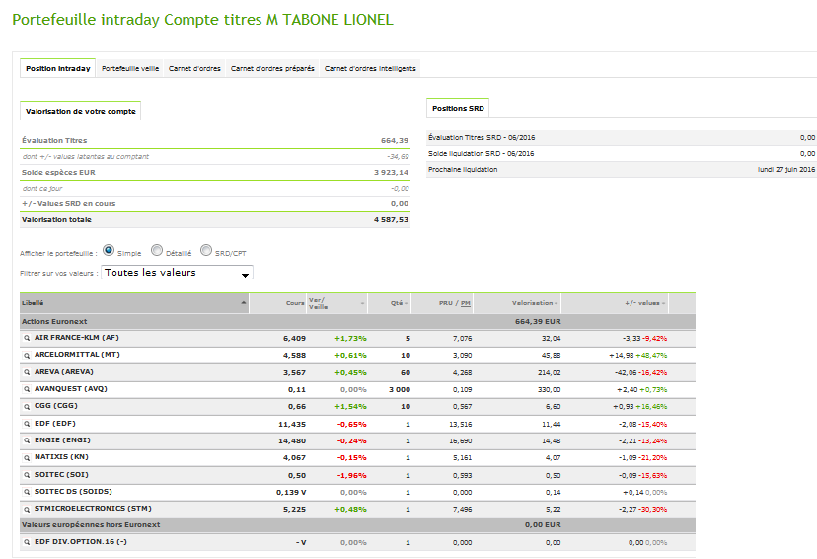Click the NATIXIS (KN) magnifier icon
Image resolution: width=817 pixels, height=559 pixels.
pos(27,457)
